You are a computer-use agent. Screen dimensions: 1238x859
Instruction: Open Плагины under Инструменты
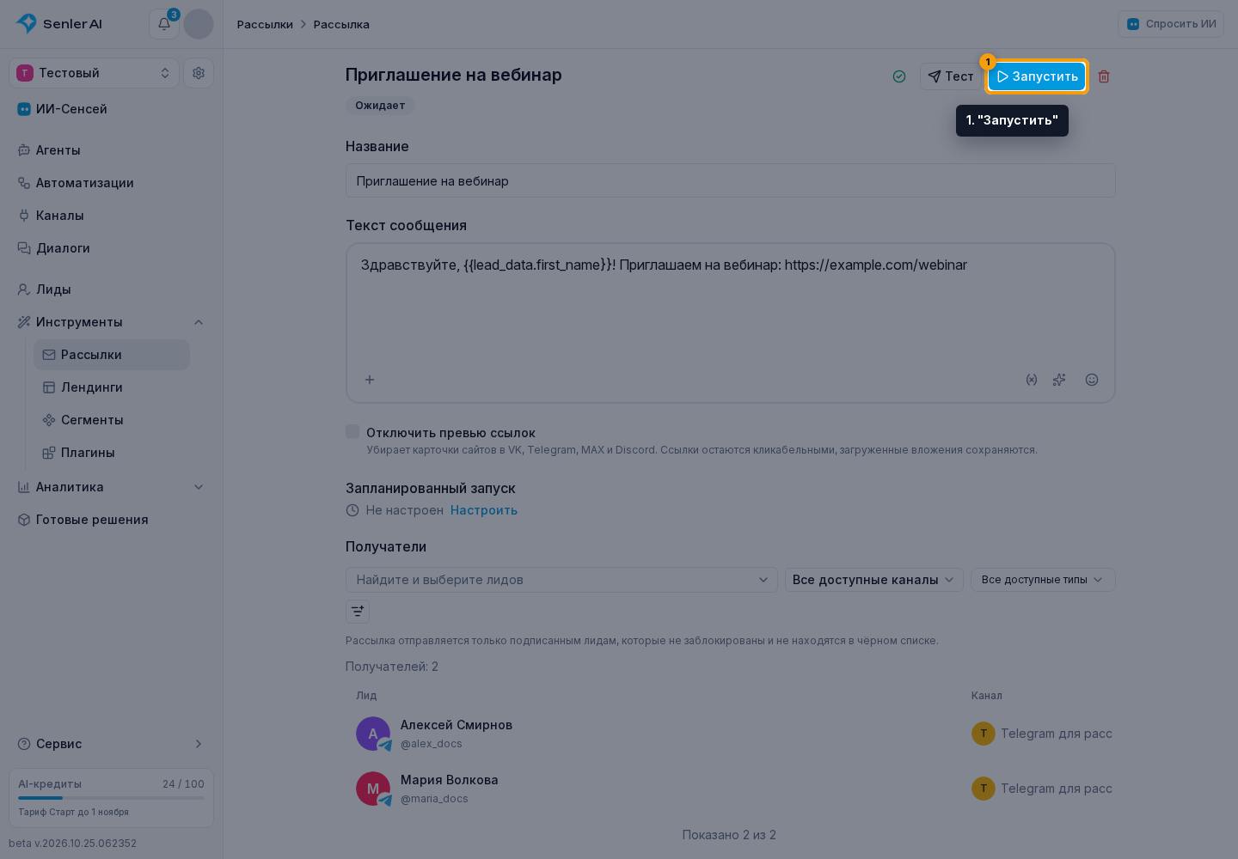[x=112, y=453]
